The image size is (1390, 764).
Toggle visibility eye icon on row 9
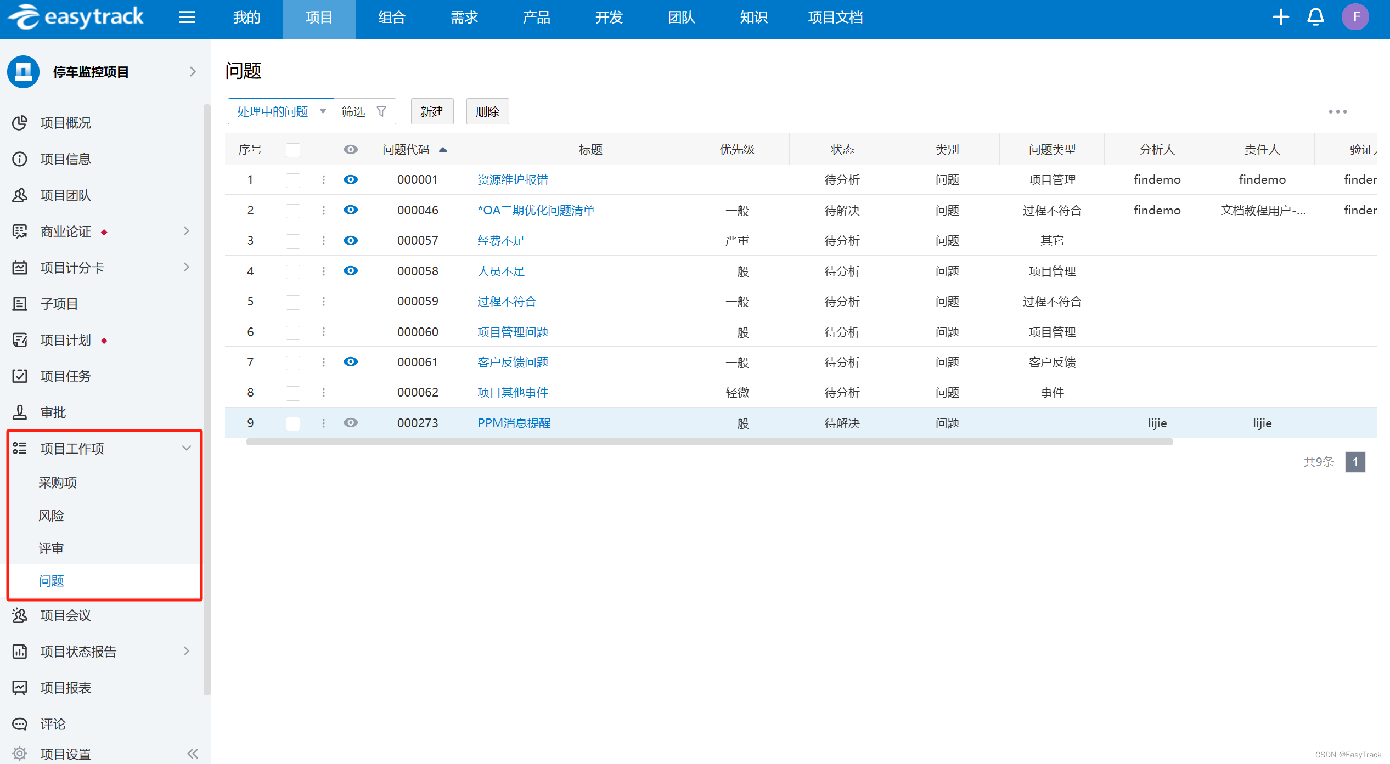(x=351, y=422)
